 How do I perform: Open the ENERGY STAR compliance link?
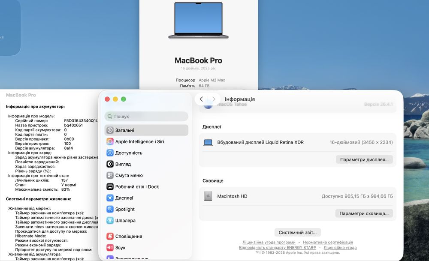click(278, 248)
